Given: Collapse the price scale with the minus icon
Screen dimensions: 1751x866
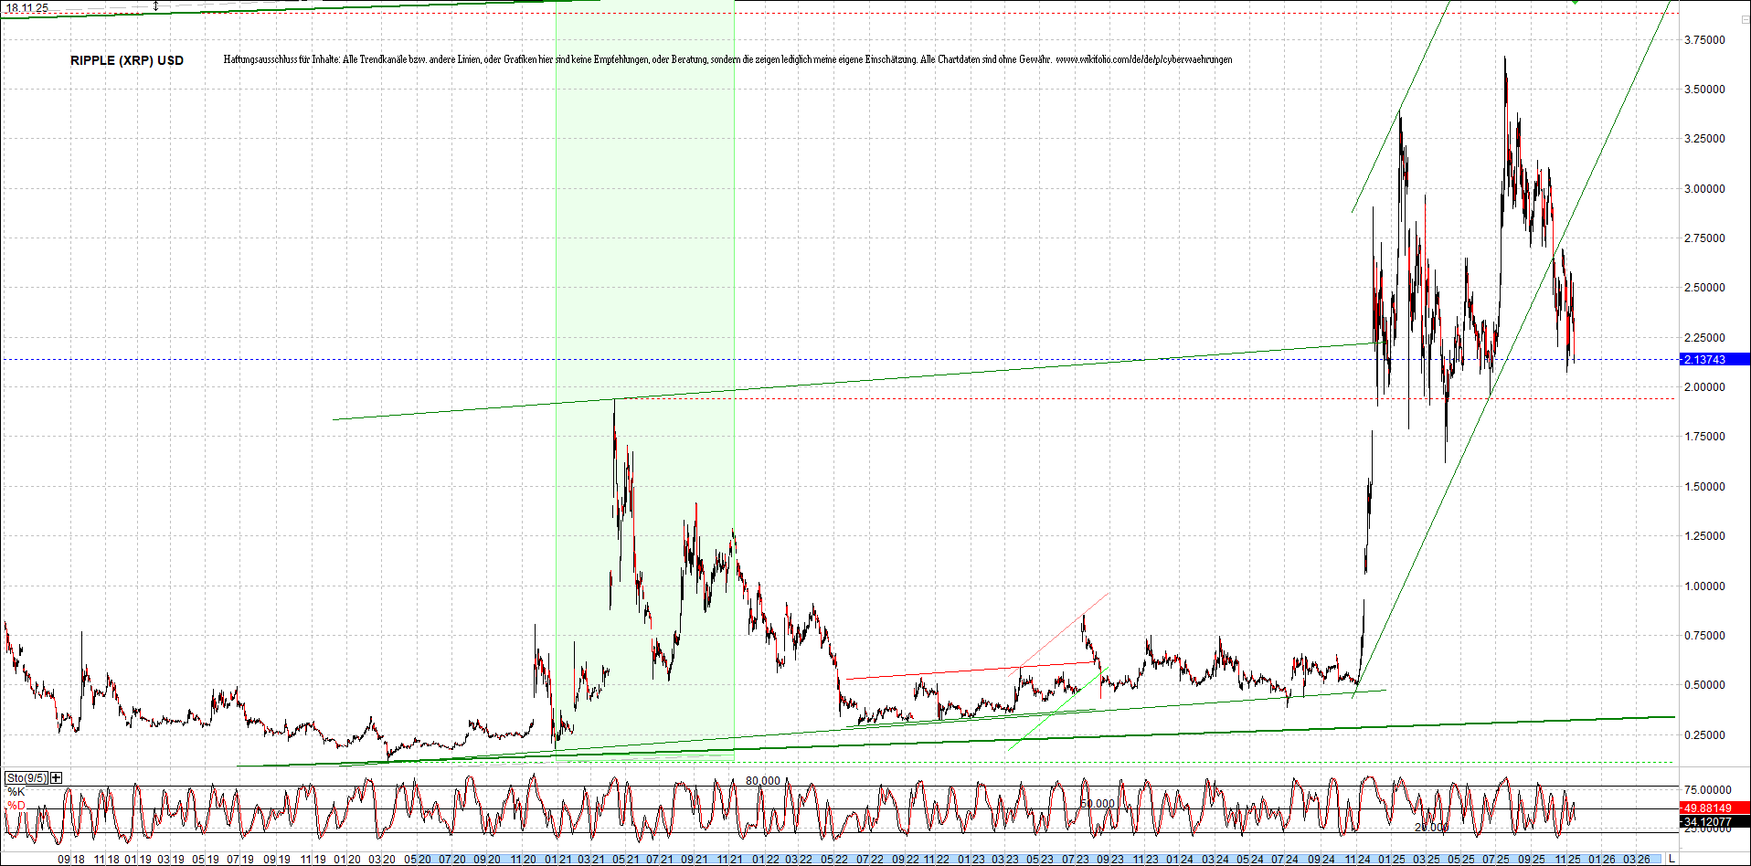Looking at the screenshot, I should point(1746,20).
